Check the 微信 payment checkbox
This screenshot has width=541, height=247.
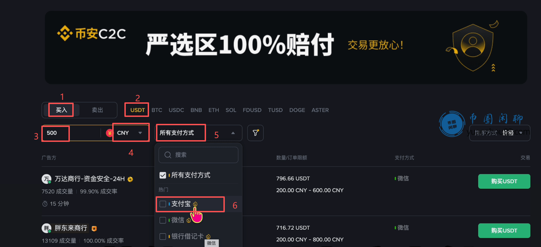[163, 220]
